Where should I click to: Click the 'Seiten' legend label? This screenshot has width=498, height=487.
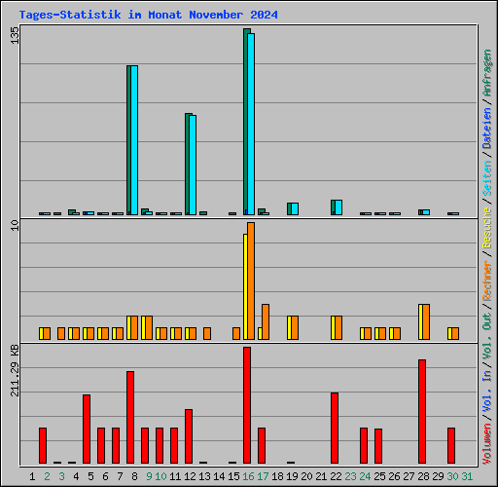487,178
